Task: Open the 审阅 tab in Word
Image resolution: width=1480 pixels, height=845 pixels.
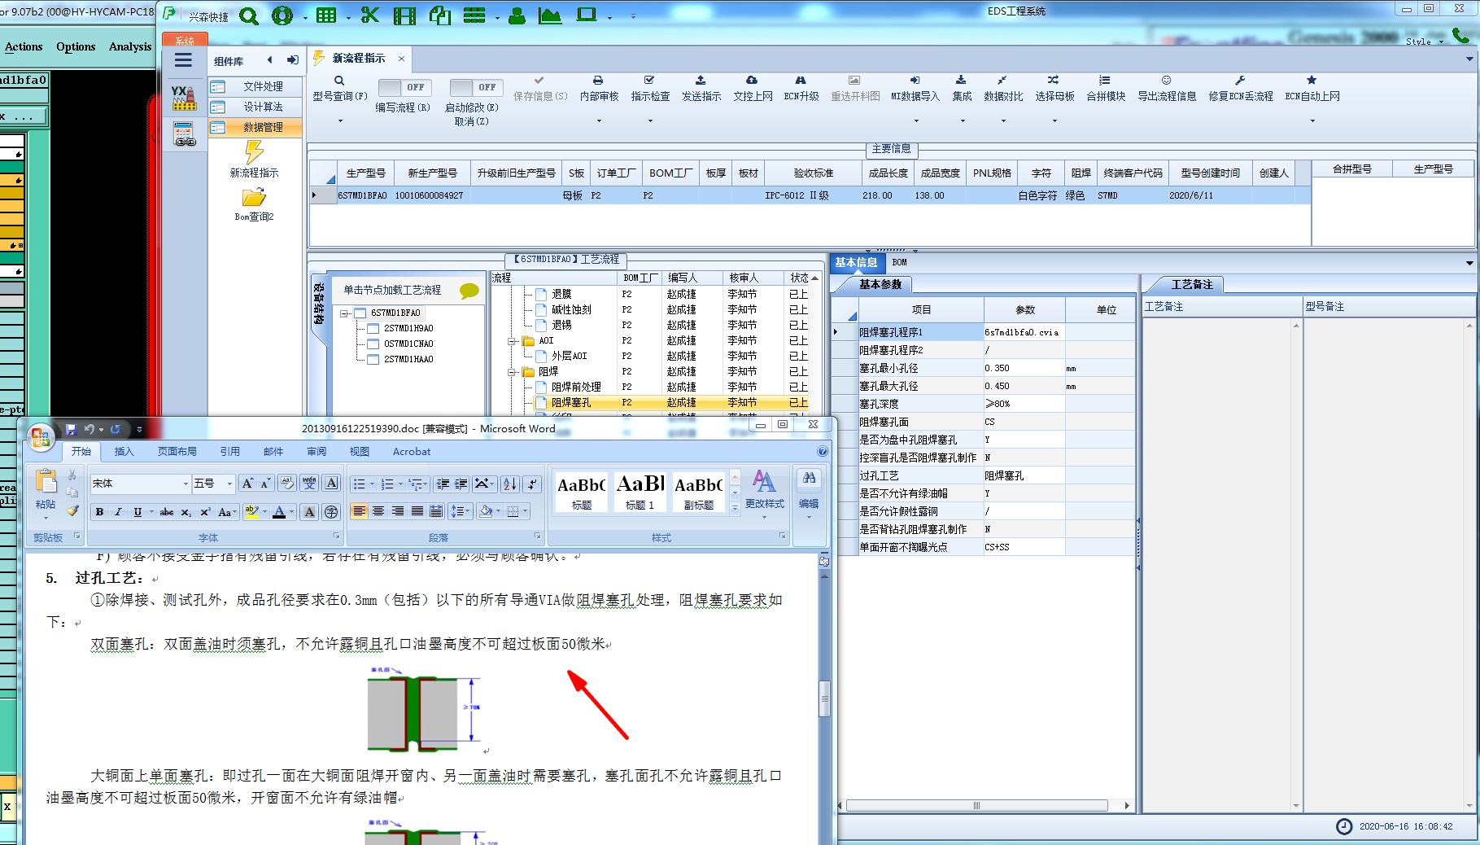Action: click(x=317, y=452)
